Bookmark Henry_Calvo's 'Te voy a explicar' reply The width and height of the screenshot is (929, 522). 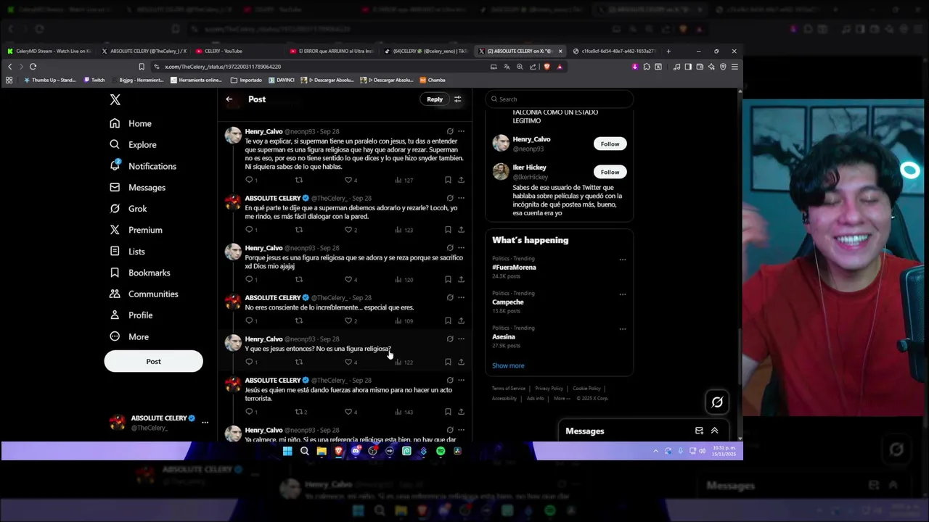point(448,180)
